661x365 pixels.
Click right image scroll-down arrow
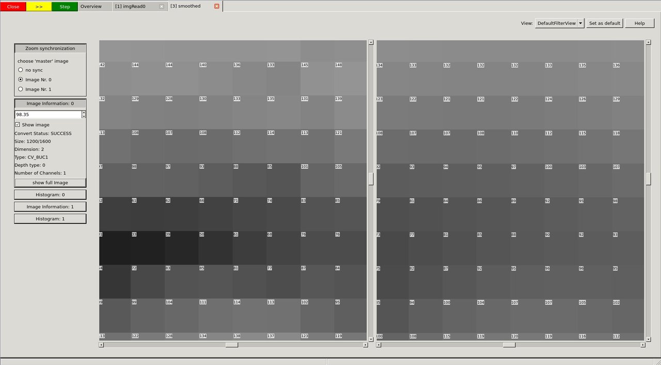(x=648, y=339)
